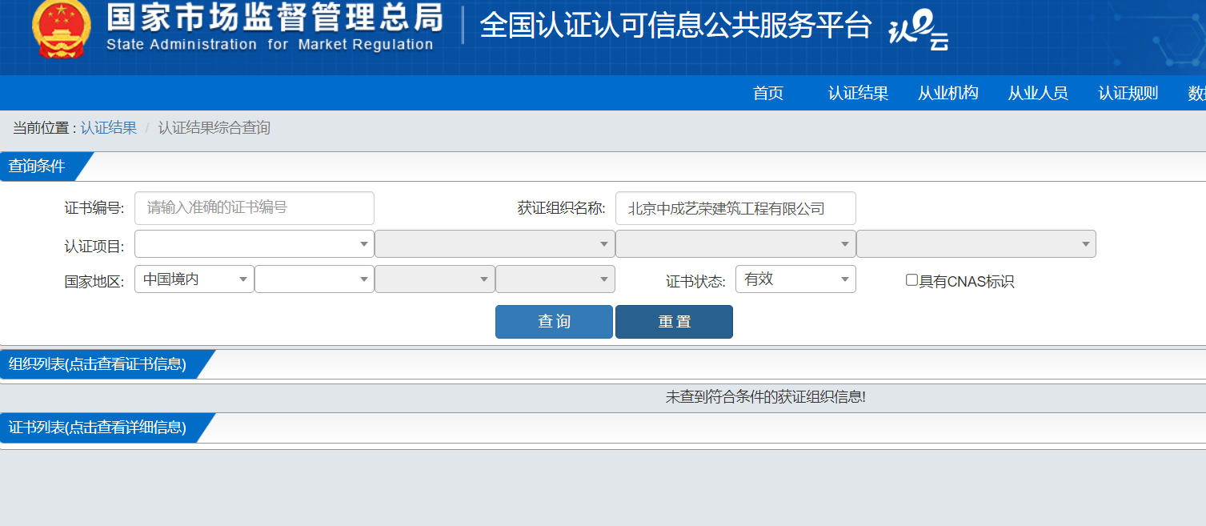Screen dimensions: 1206x526
Task: Click the 组织列表 section header
Action: pos(98,364)
